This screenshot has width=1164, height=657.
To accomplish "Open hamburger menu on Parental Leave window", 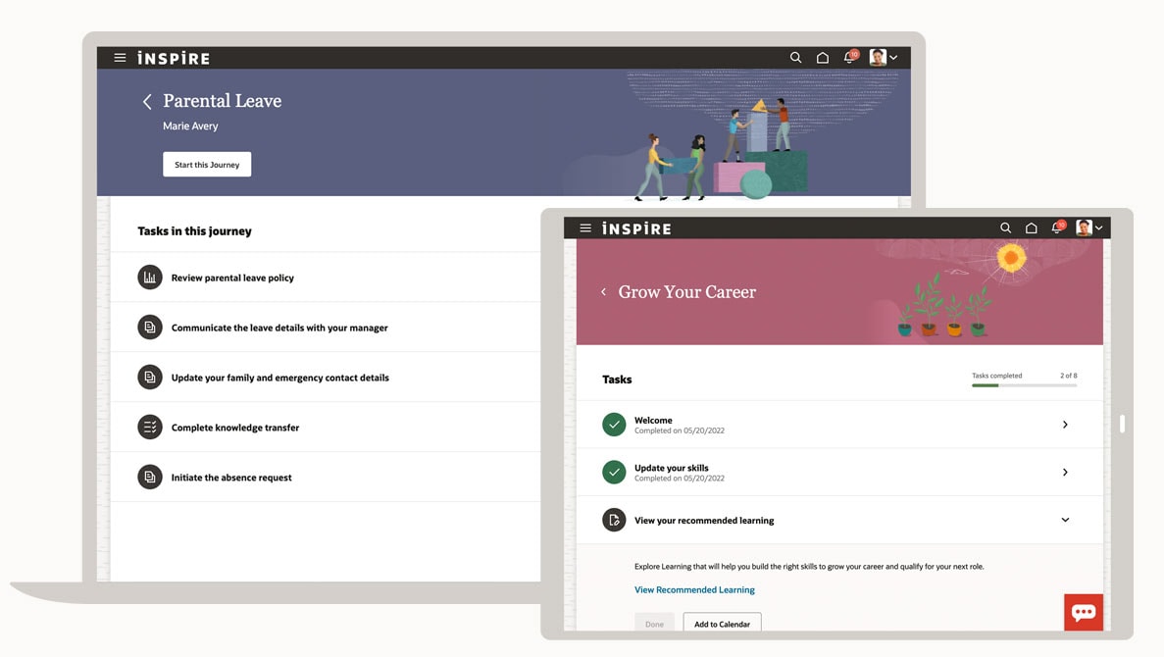I will tap(120, 58).
